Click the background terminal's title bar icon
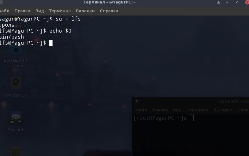 (x=138, y=101)
